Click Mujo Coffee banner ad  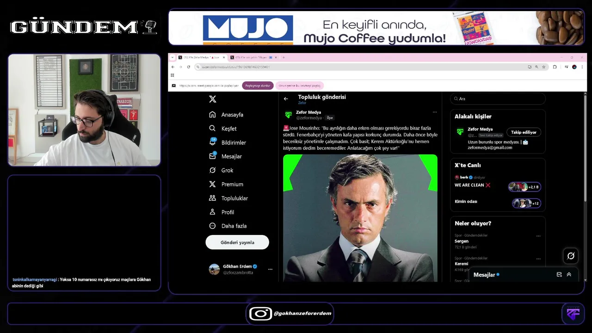[x=376, y=28]
